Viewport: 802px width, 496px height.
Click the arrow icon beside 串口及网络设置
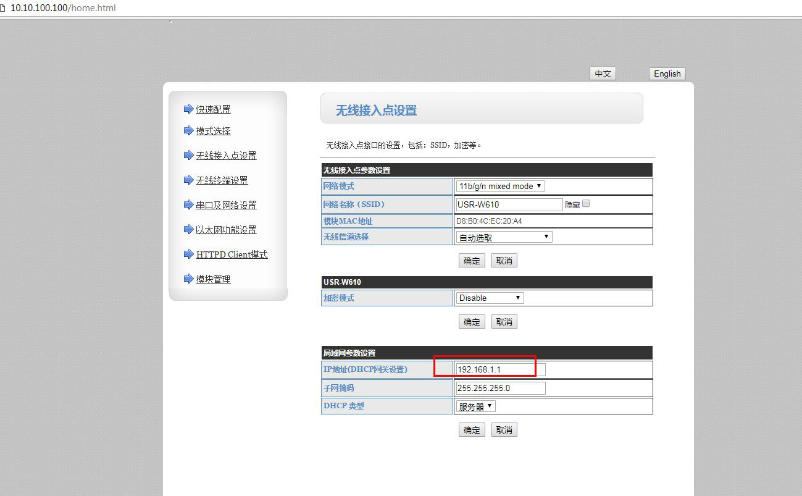pyautogui.click(x=188, y=204)
